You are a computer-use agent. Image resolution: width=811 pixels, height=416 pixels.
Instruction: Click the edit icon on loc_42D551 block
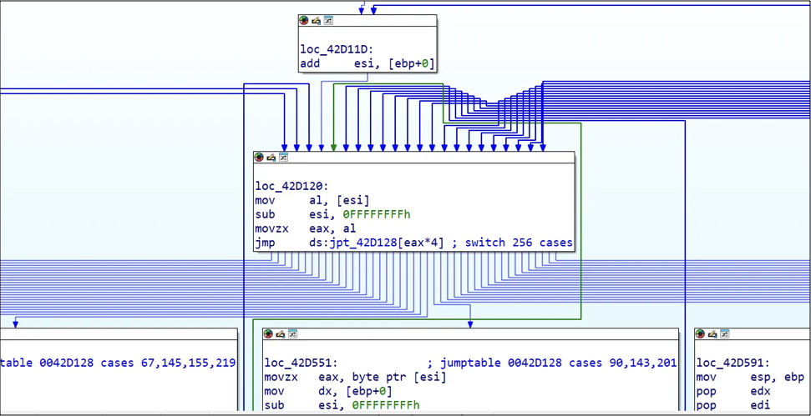281,334
